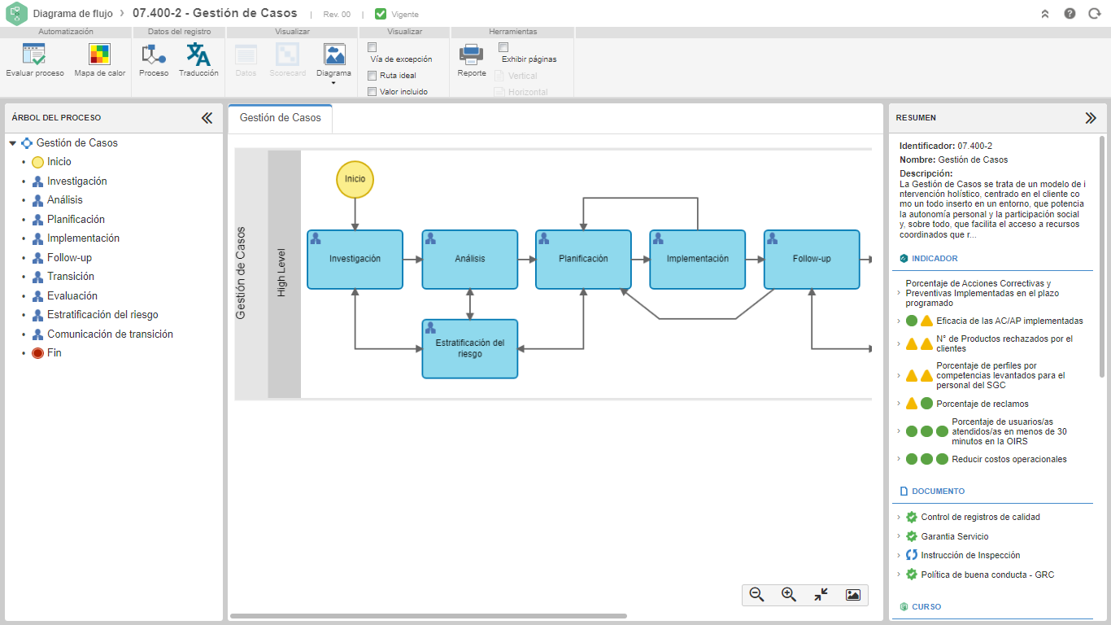The image size is (1111, 625).
Task: Select Follow-up in the process tree
Action: (69, 258)
